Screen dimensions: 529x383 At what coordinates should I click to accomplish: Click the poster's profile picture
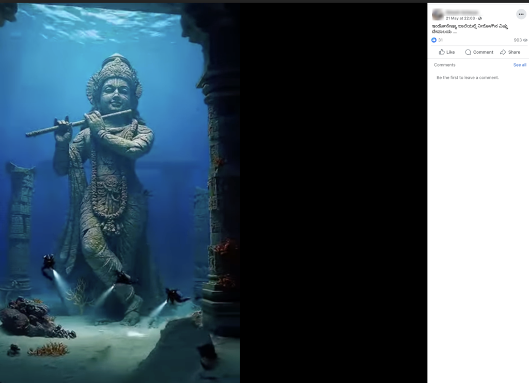tap(438, 14)
